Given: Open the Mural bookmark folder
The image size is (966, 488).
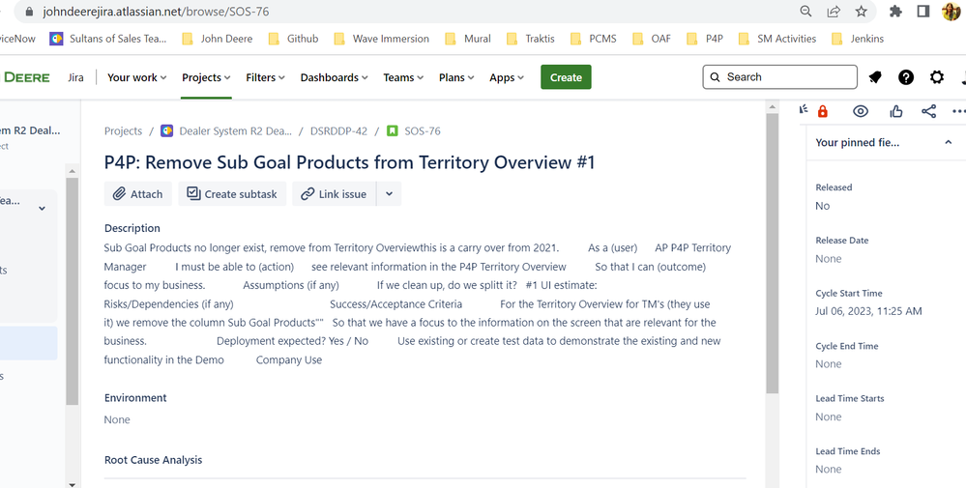Looking at the screenshot, I should pyautogui.click(x=468, y=39).
